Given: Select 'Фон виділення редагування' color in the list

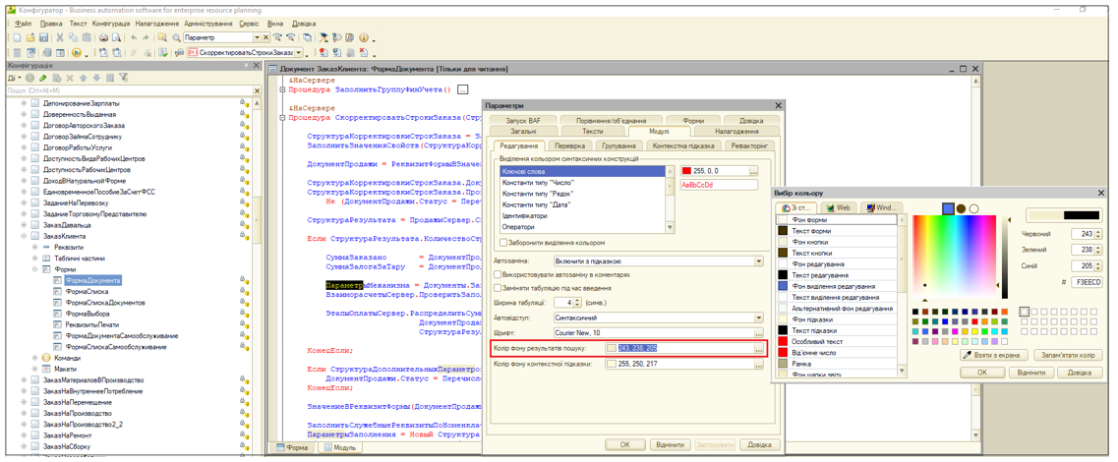Looking at the screenshot, I should (x=832, y=286).
